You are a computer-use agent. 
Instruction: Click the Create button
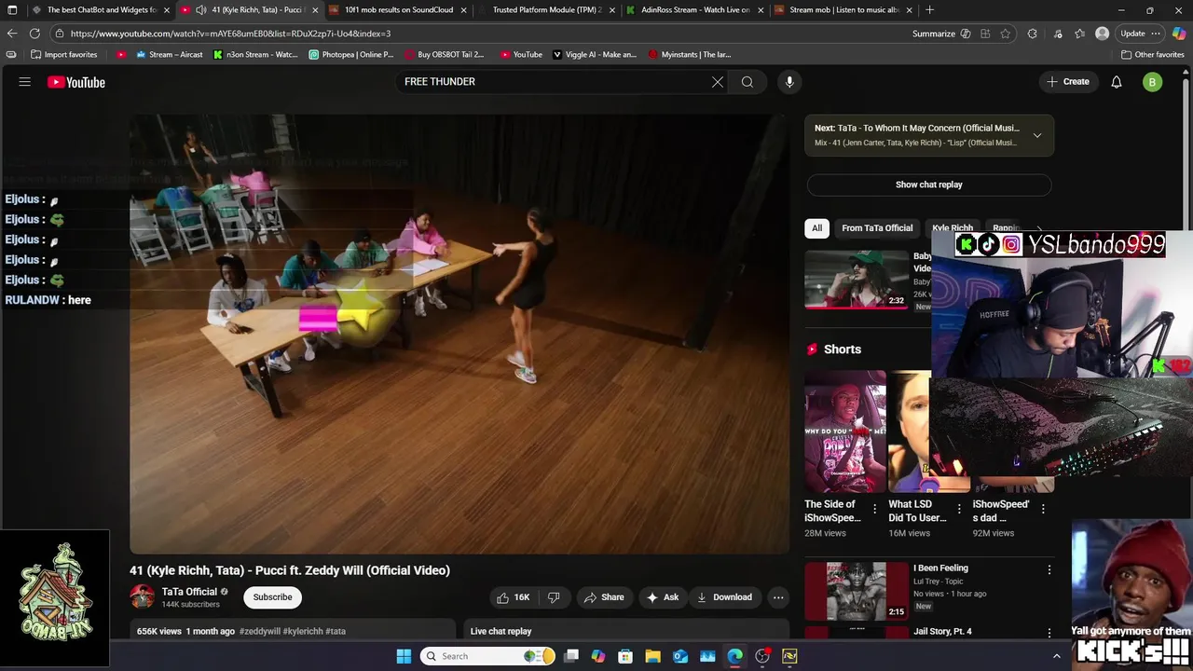(x=1068, y=82)
